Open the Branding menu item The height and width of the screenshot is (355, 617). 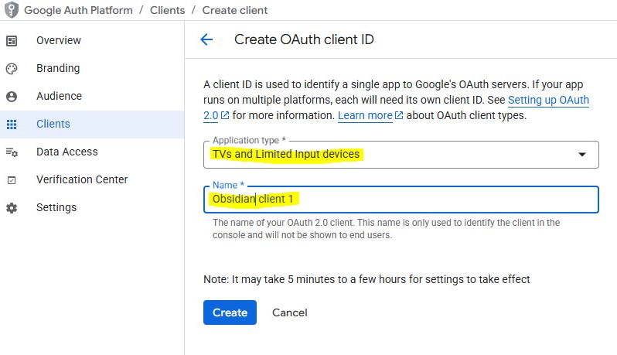[92, 69]
